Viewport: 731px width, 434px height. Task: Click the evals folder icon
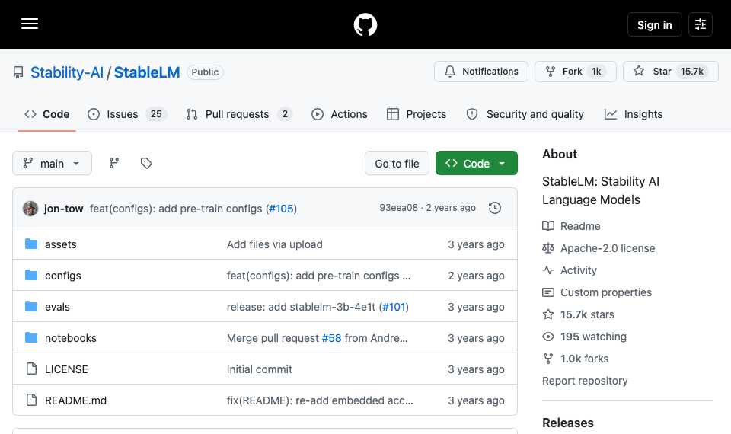(x=31, y=306)
